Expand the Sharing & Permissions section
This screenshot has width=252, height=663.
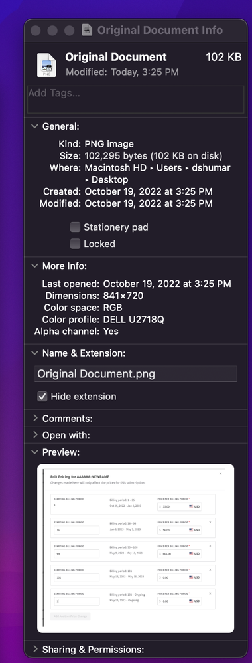coord(34,649)
